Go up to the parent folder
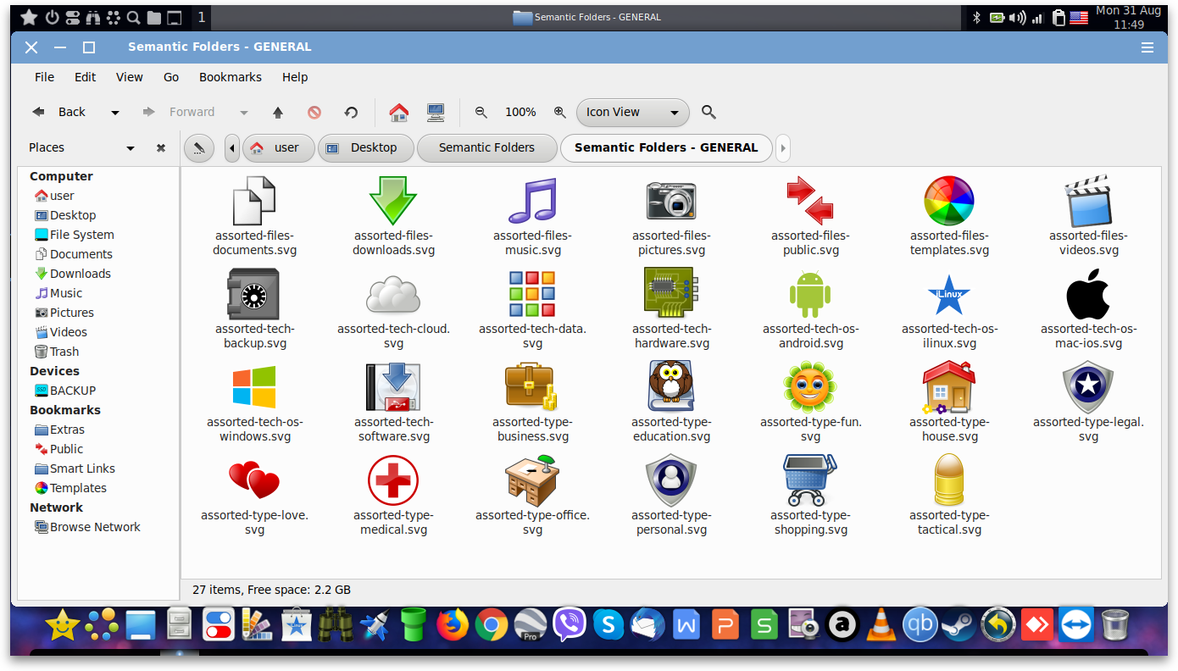Viewport: 1178px width, 671px height. pyautogui.click(x=278, y=112)
